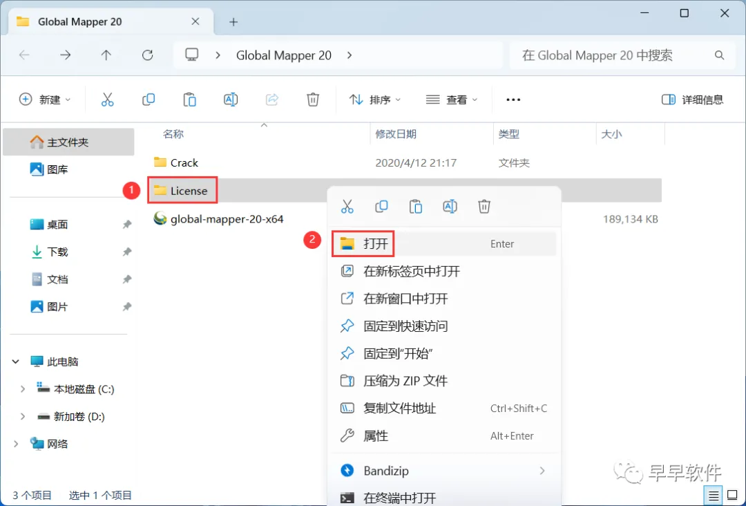The width and height of the screenshot is (746, 506).
Task: Choose 压缩为 ZIP 文件
Action: [x=444, y=381]
